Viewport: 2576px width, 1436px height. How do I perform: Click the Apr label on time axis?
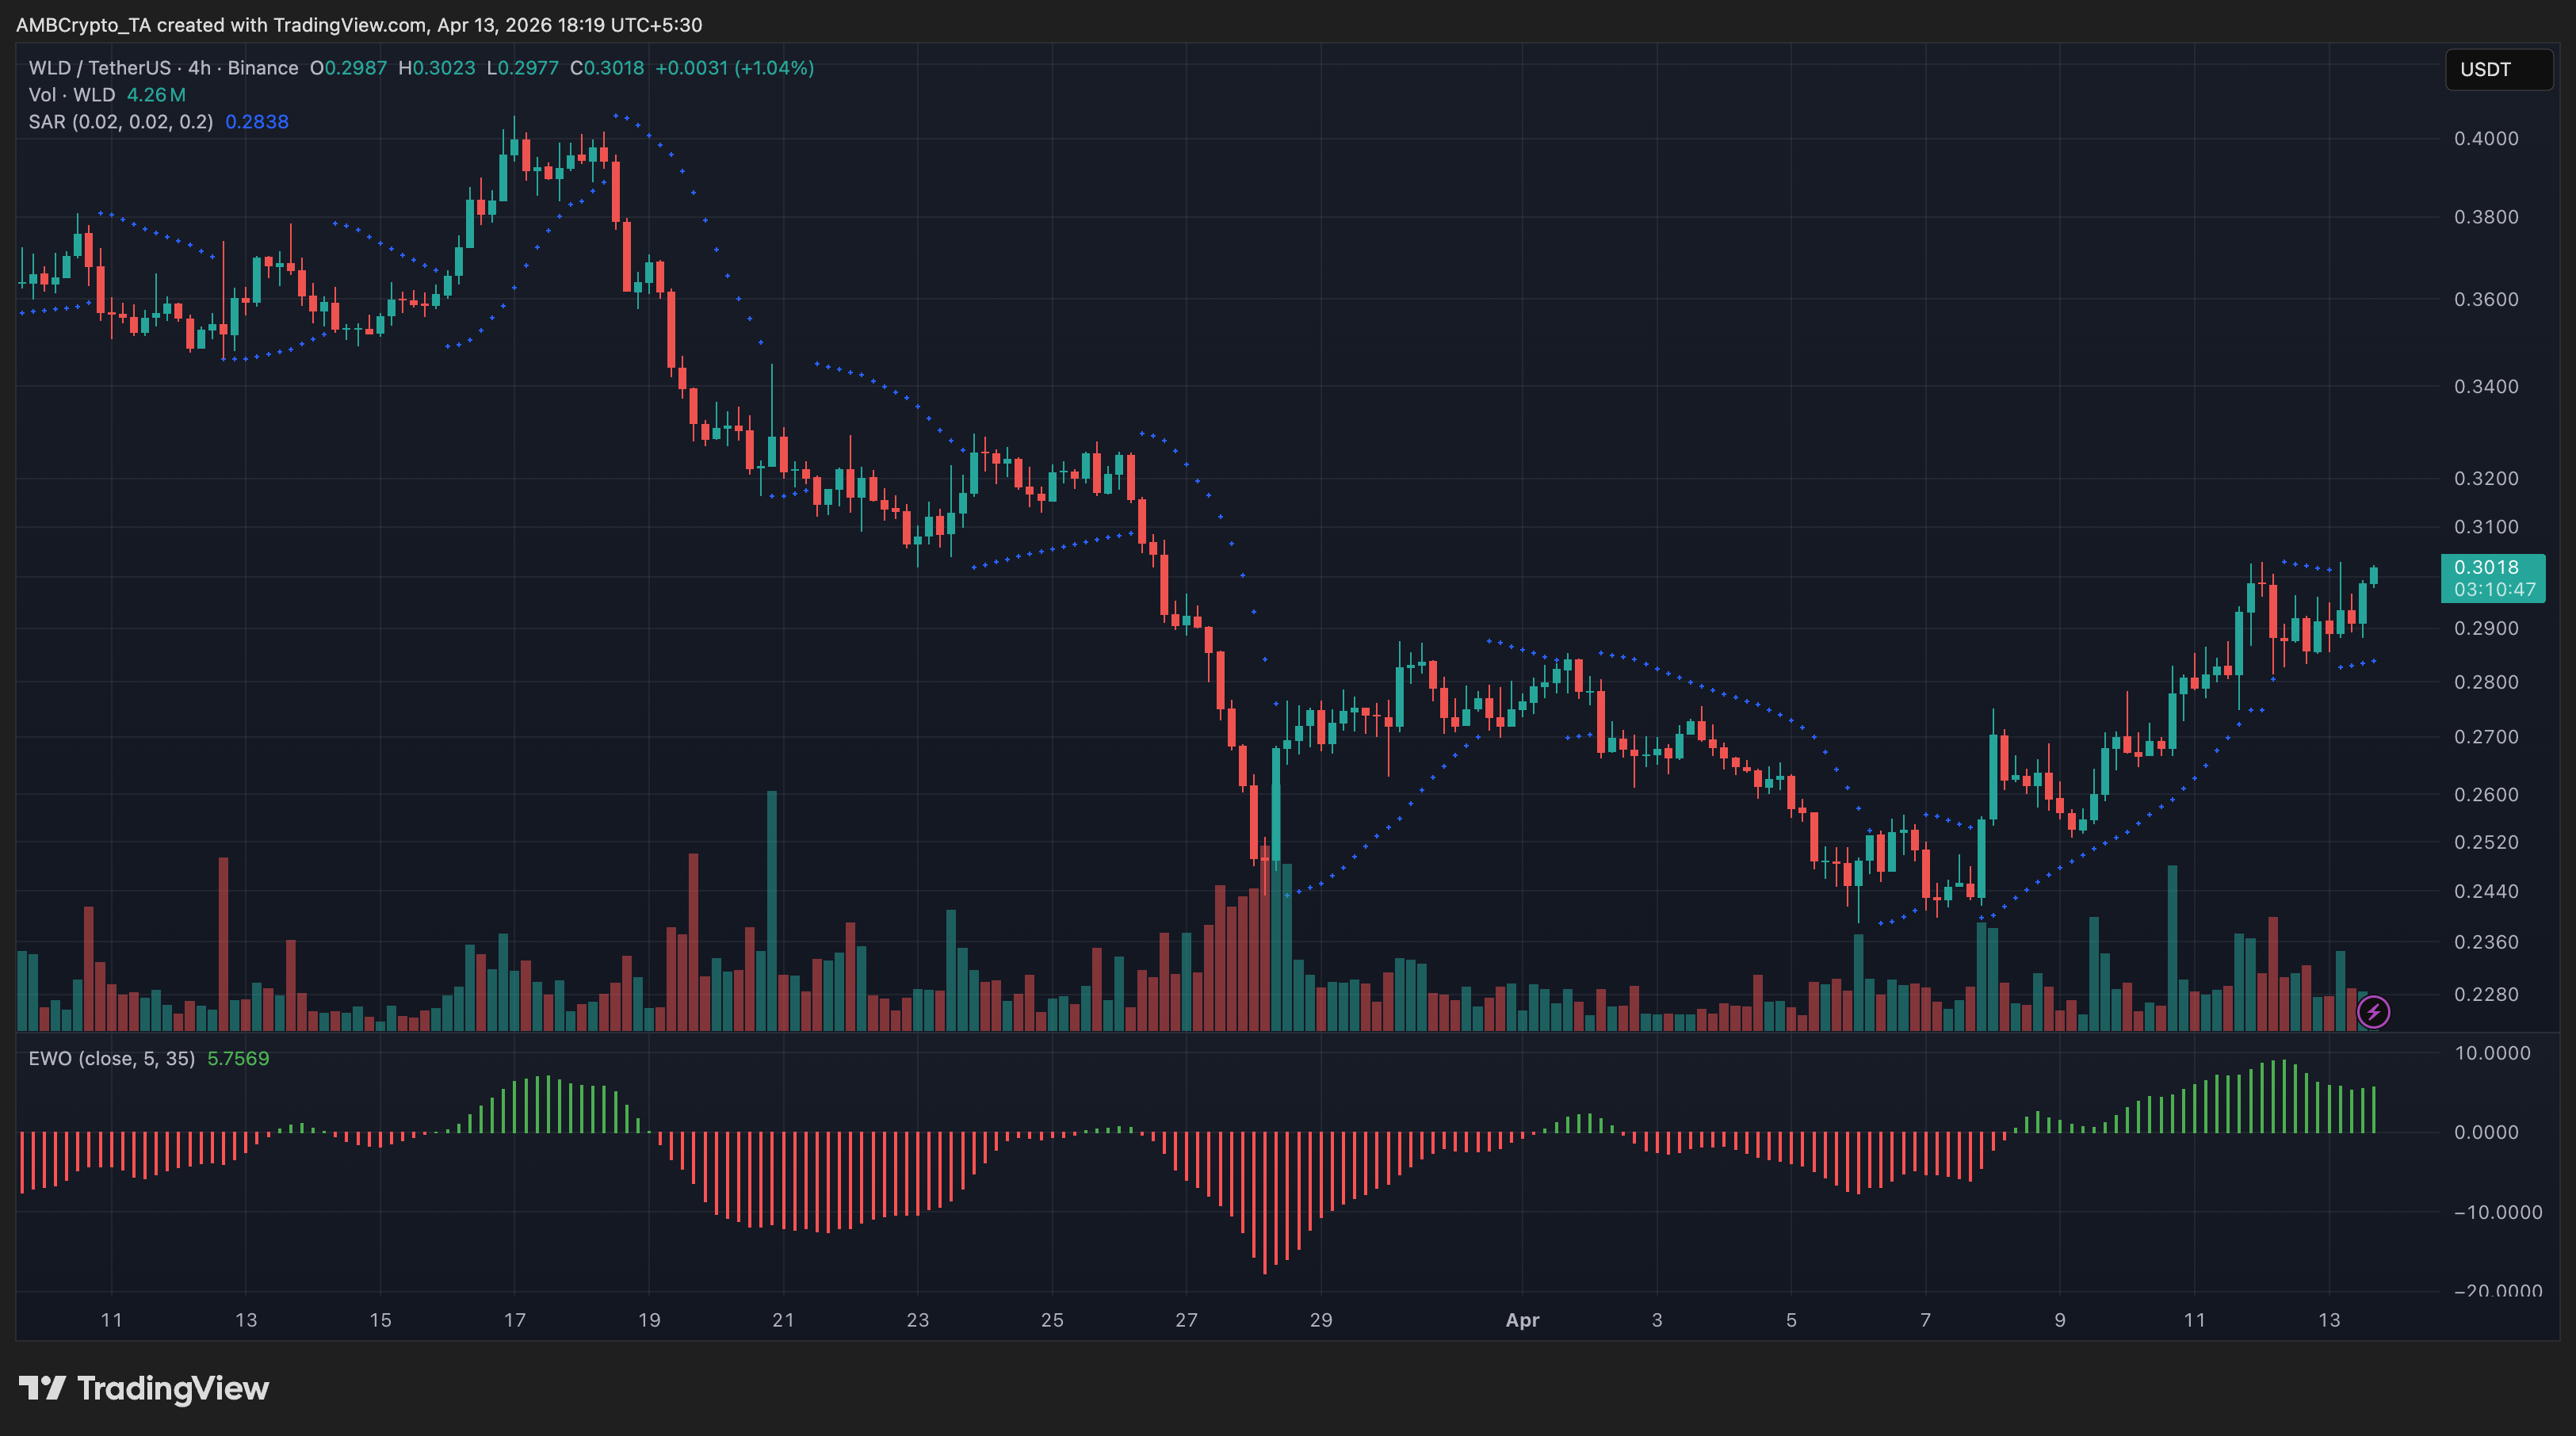click(x=1522, y=1320)
